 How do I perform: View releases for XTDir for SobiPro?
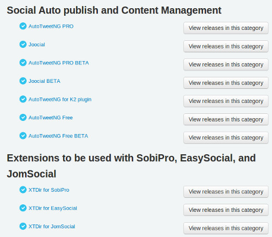point(226,192)
